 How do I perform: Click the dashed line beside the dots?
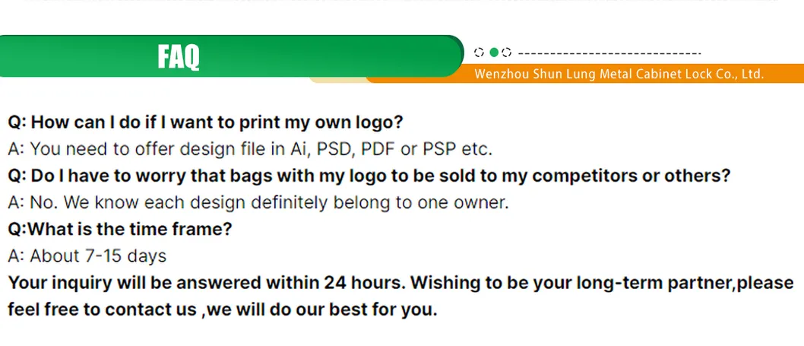click(x=609, y=53)
